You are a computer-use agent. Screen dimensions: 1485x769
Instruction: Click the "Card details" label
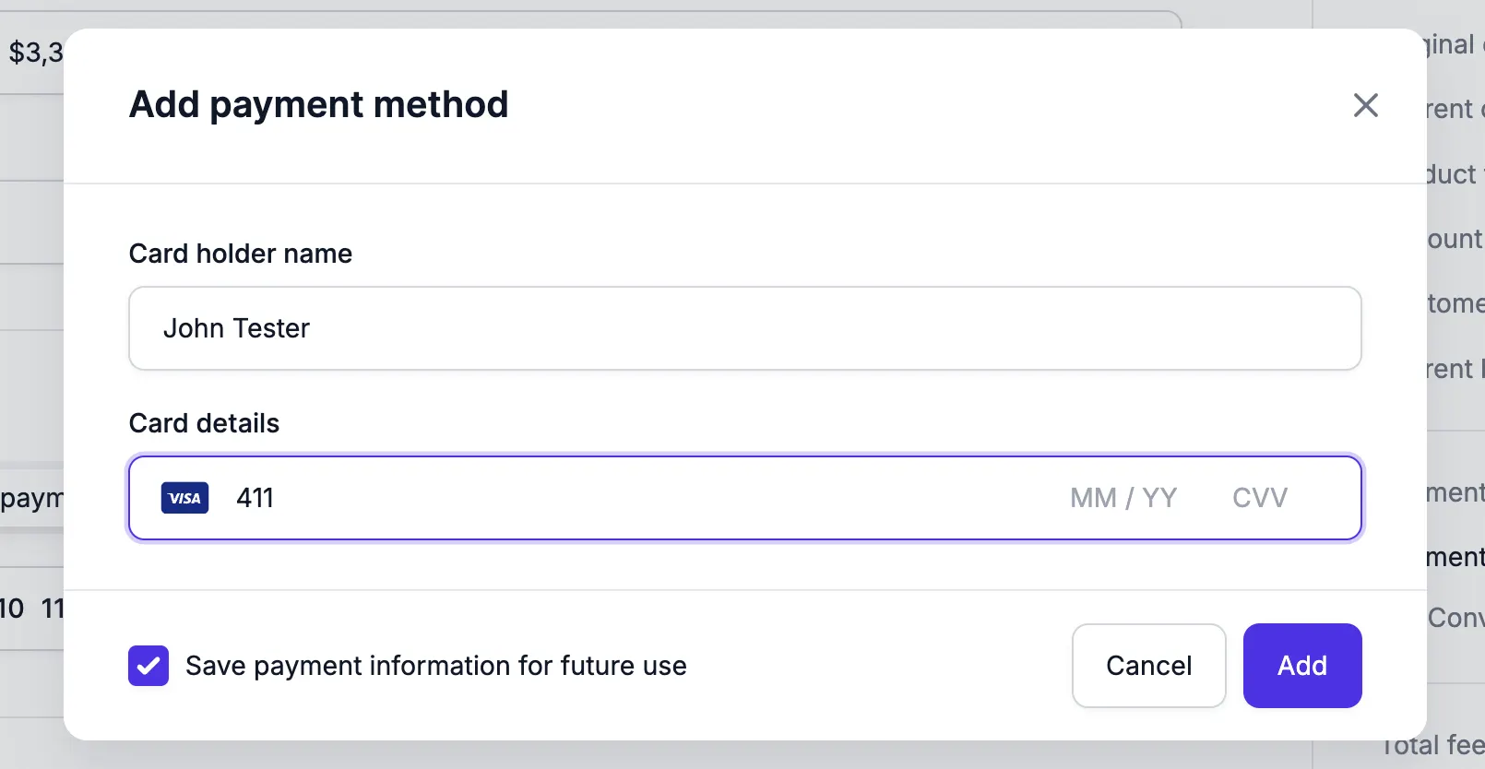[204, 423]
